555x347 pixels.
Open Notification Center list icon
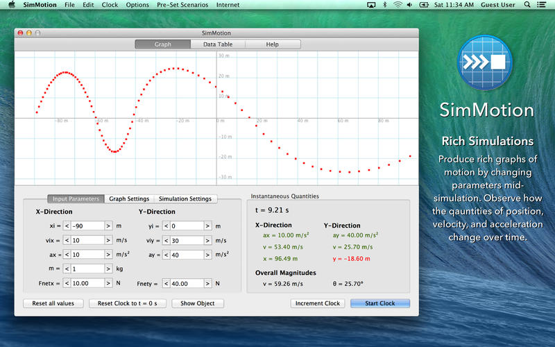541,5
